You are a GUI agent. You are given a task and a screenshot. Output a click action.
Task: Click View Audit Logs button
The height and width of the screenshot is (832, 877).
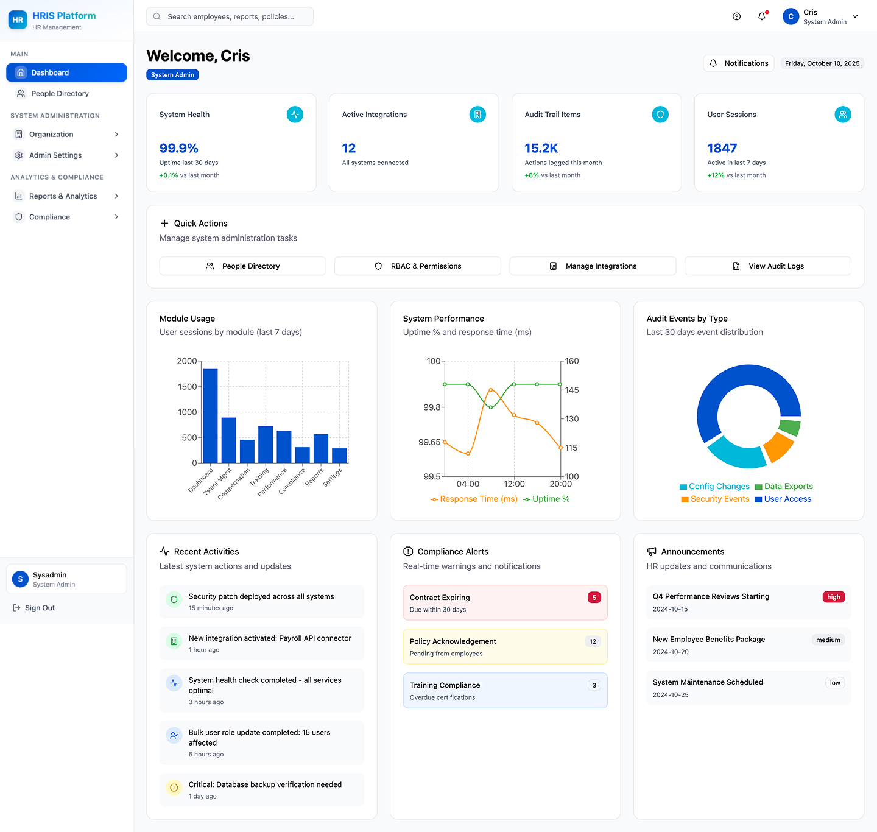pos(767,266)
